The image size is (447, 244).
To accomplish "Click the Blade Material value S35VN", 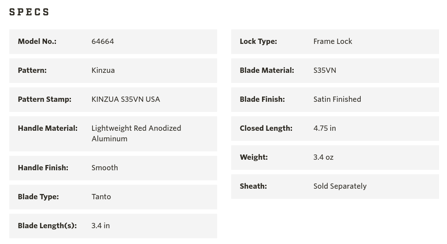I will (x=325, y=70).
